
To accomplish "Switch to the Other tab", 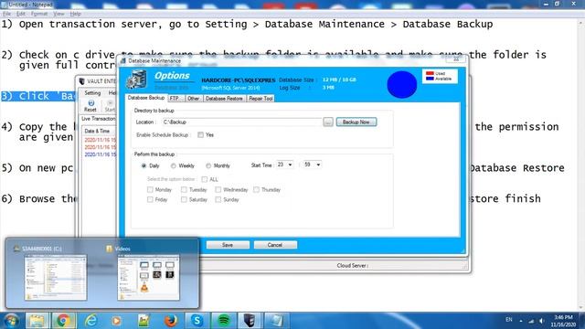I will [x=193, y=99].
